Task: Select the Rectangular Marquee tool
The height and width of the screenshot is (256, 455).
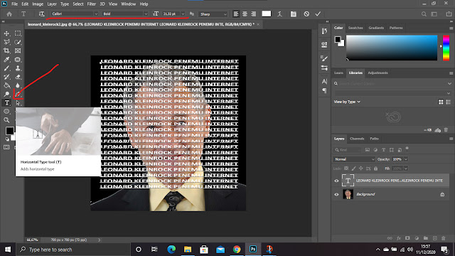Action: pyautogui.click(x=18, y=33)
